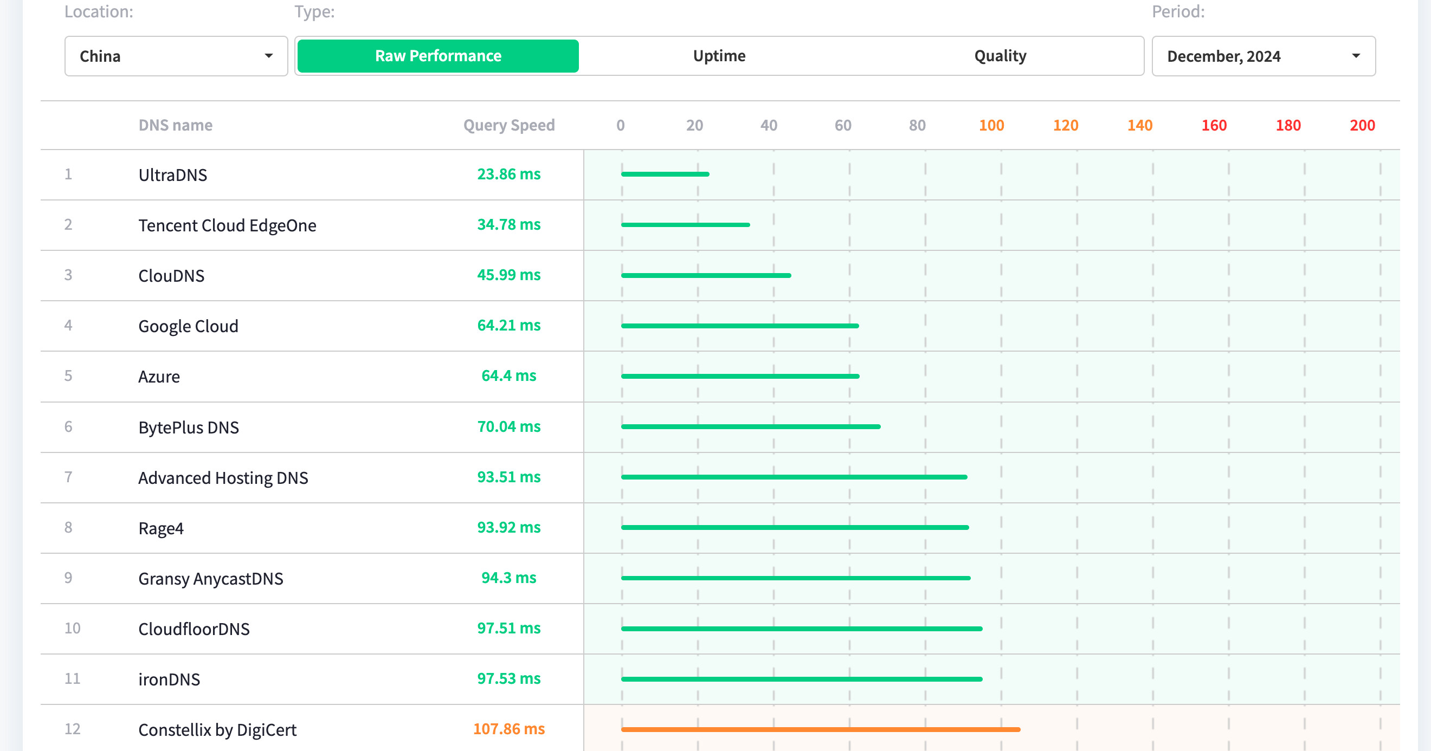
Task: Click the UltraDNS green speed bar
Action: (665, 174)
